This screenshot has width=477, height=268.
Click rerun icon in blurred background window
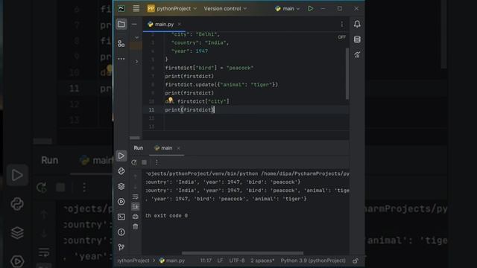coord(42,188)
